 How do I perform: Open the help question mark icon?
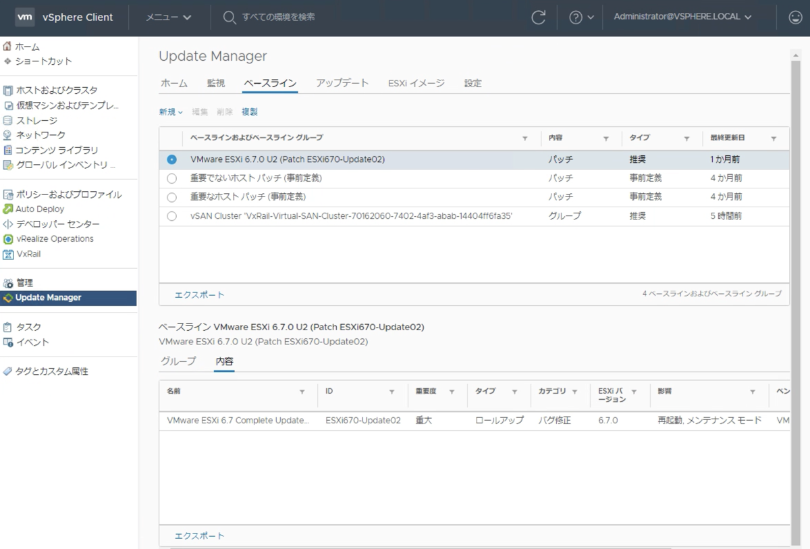576,18
